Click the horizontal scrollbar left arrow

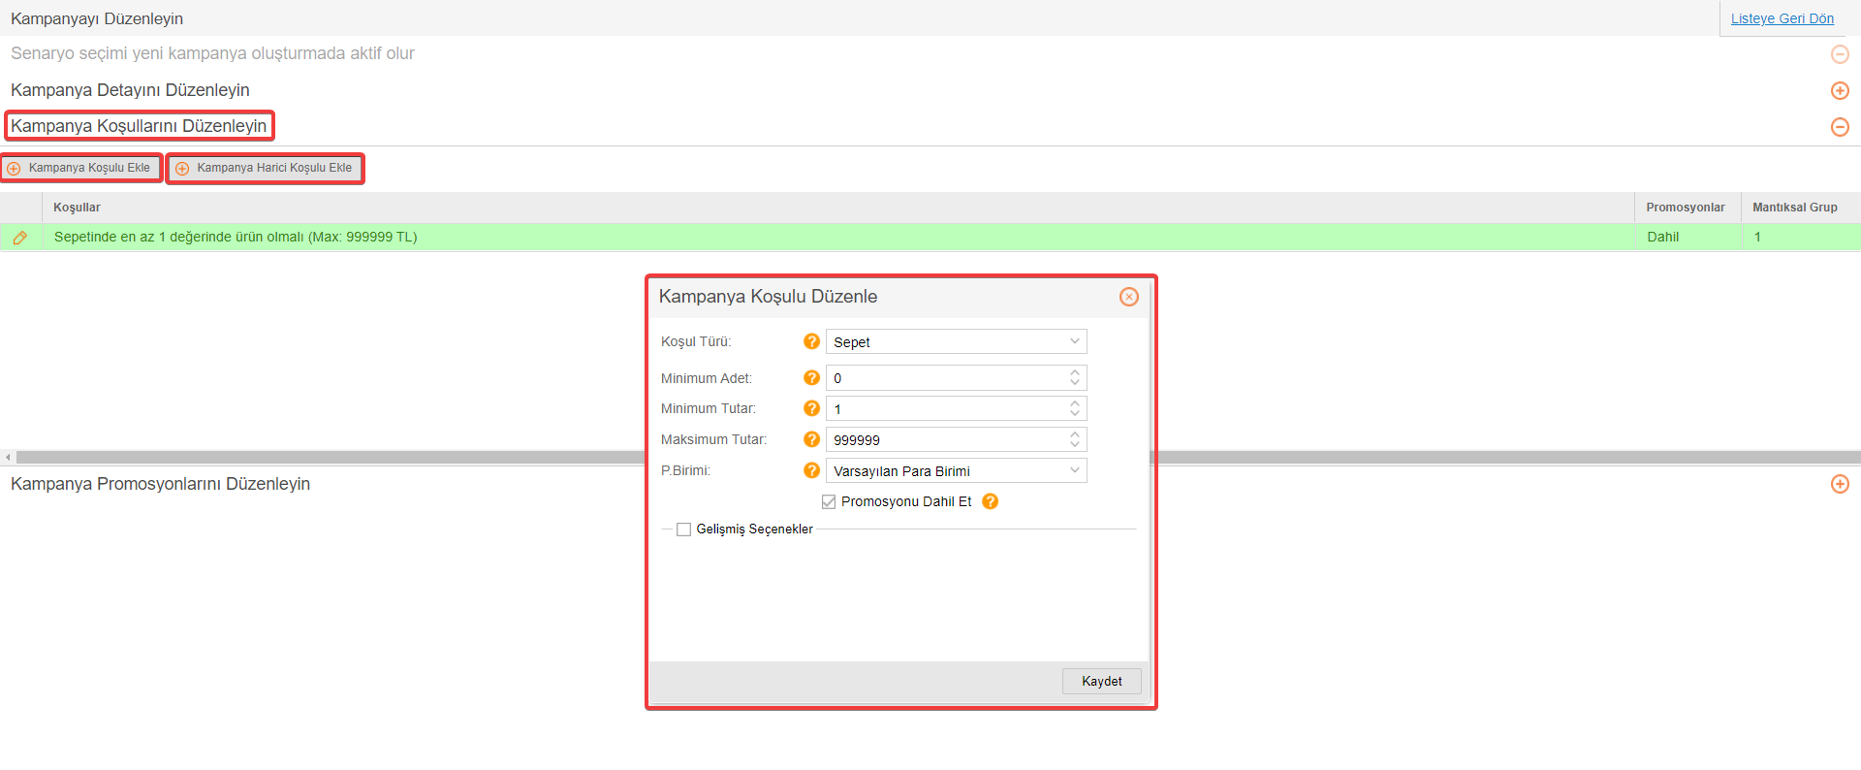coord(8,457)
